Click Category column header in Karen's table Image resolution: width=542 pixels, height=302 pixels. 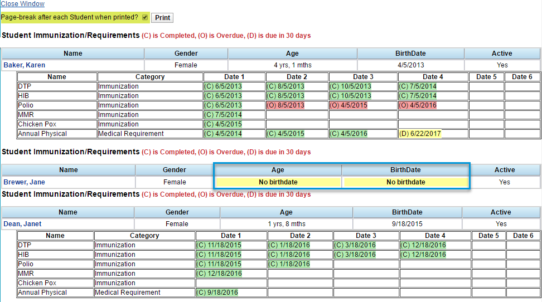click(x=150, y=77)
